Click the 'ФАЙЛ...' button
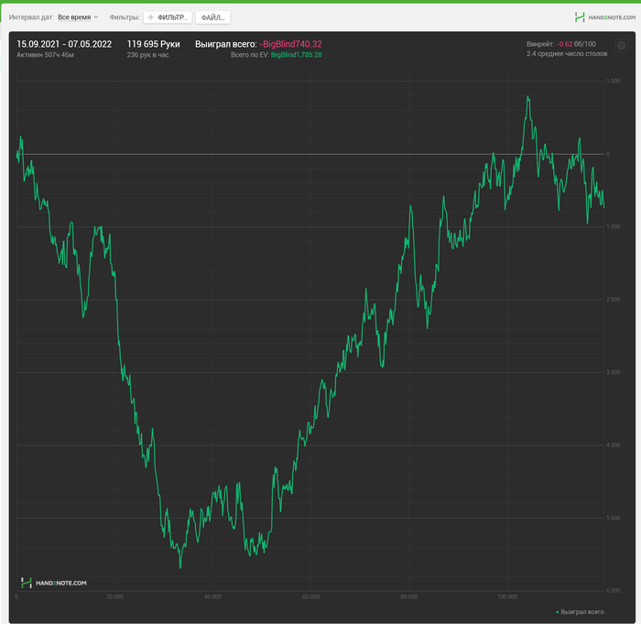This screenshot has height=624, width=641. pos(213,17)
